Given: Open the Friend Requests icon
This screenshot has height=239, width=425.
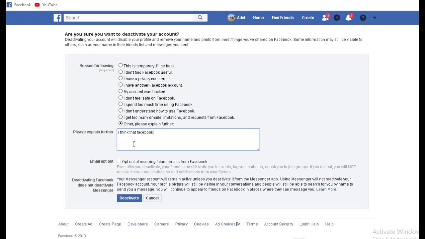Looking at the screenshot, I should pyautogui.click(x=325, y=18).
